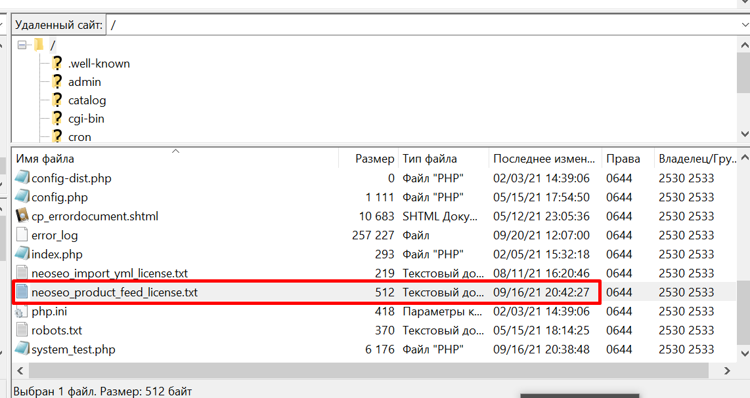Select the cron folder in tree
The image size is (750, 398).
[79, 137]
